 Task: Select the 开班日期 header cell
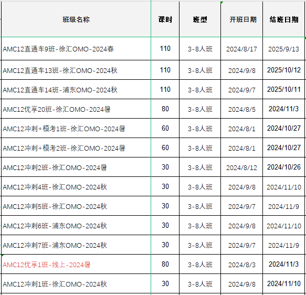pos(241,19)
